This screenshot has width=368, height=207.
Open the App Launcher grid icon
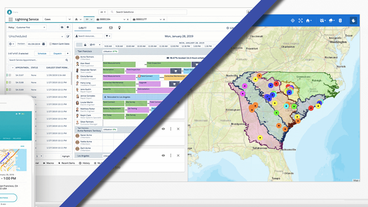(11, 19)
